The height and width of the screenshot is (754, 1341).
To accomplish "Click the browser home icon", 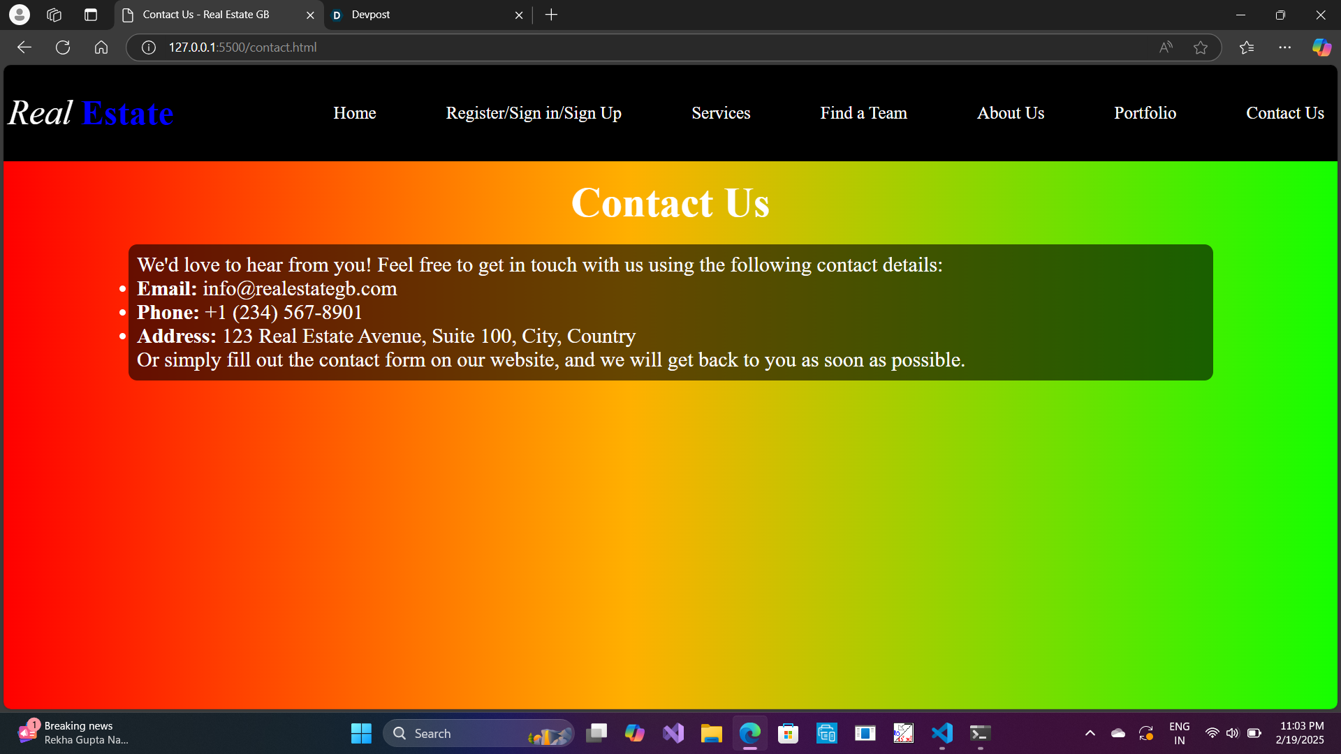I will point(101,47).
